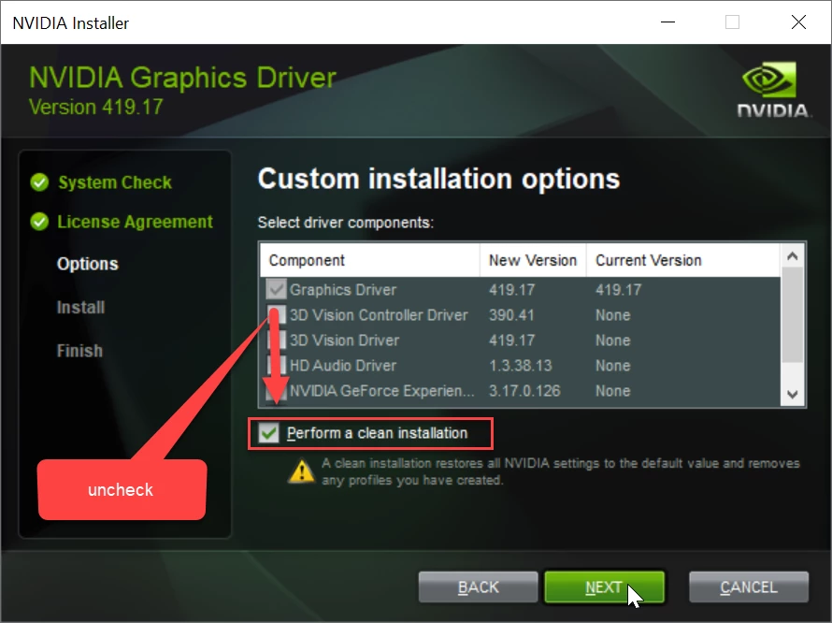Click the component list scroll down arrow
This screenshot has width=832, height=623.
click(793, 394)
